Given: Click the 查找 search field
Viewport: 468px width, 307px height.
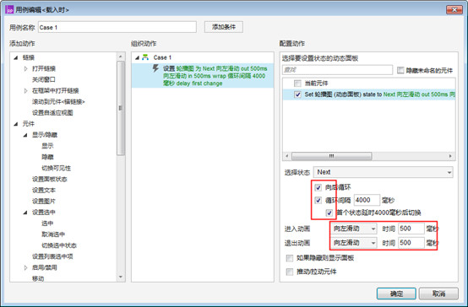Looking at the screenshot, I should point(337,70).
